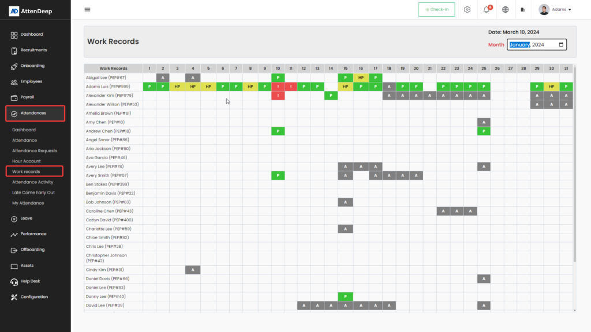Click the globe language icon
591x332 pixels.
(506, 10)
